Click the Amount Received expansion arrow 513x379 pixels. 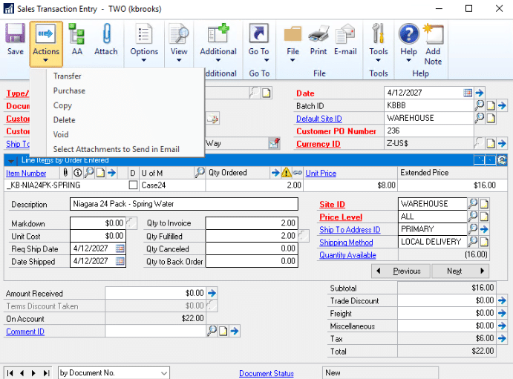212,293
